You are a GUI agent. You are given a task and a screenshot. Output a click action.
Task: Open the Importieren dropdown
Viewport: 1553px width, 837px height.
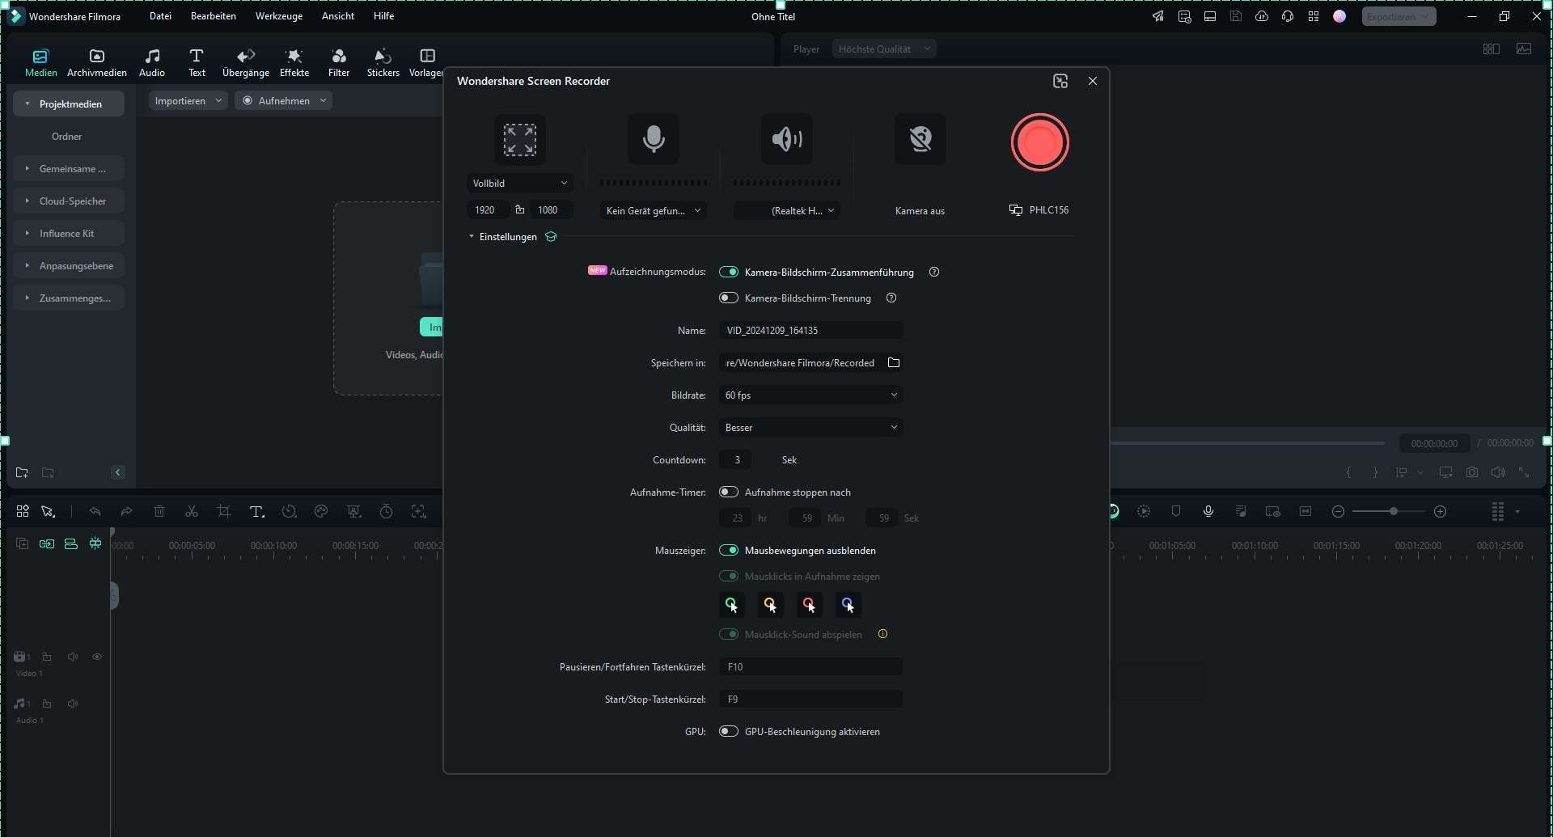(188, 101)
